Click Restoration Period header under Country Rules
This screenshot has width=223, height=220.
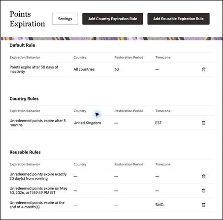coord(129,111)
